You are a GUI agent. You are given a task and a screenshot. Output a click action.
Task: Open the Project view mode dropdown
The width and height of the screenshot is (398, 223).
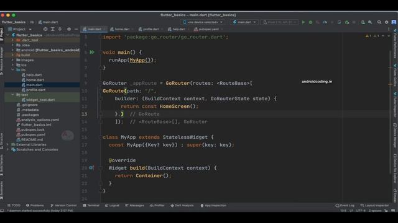[19, 29]
